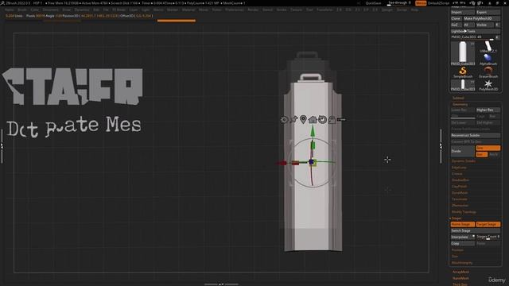Screen dimensions: 509x286
Task: Adjust the SDiv subdivision slider
Action: click(463, 117)
